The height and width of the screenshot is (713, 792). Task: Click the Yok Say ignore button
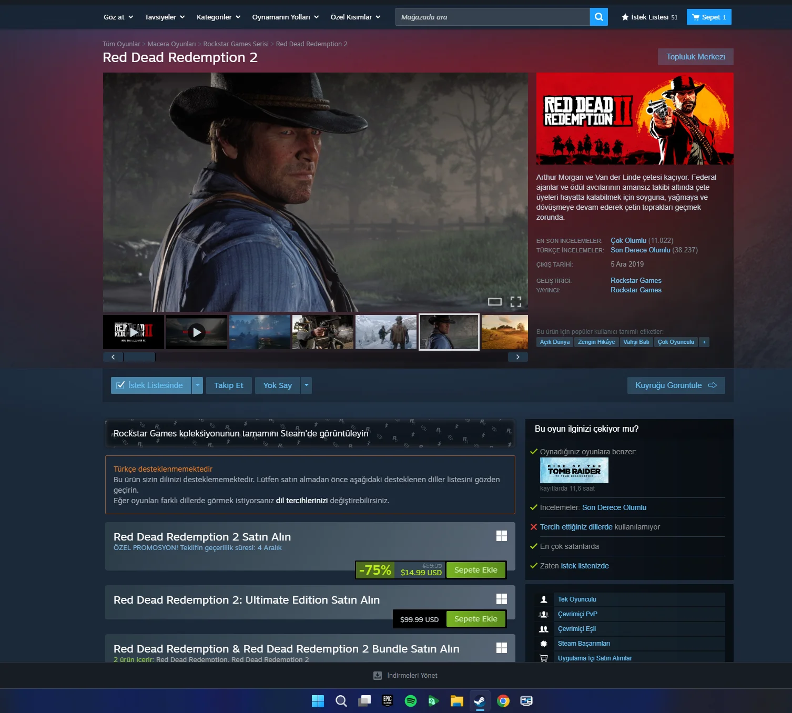(278, 385)
